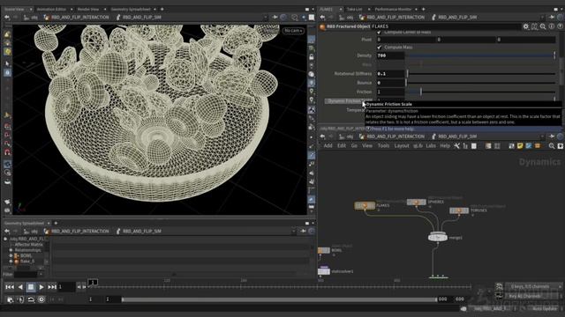Switch to Geometry Spreadsheet tab in top pane
Screen dimensions: 565x317
131,9
